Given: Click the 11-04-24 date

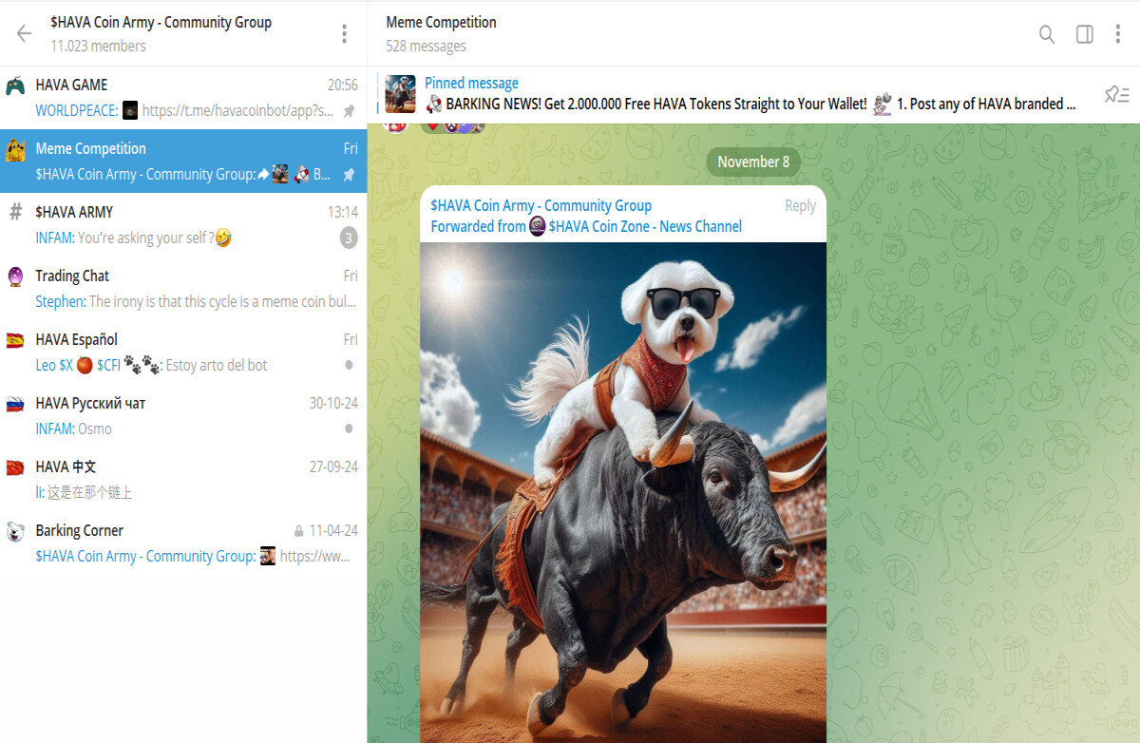Looking at the screenshot, I should click(x=333, y=531).
